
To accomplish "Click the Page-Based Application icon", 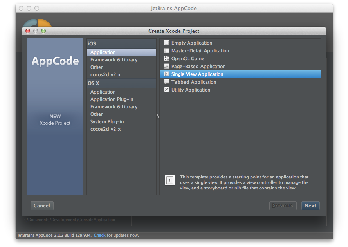I will 167,67.
